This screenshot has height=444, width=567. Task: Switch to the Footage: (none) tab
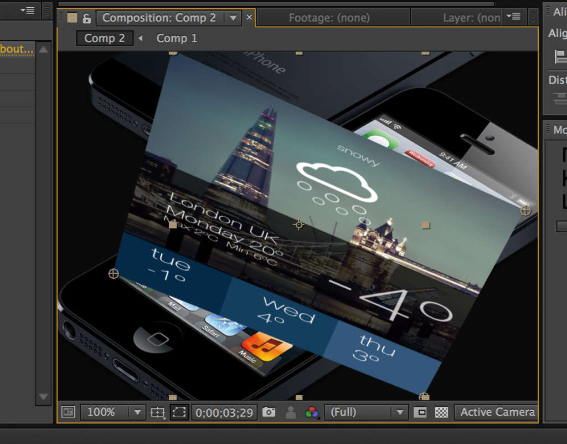pyautogui.click(x=329, y=18)
